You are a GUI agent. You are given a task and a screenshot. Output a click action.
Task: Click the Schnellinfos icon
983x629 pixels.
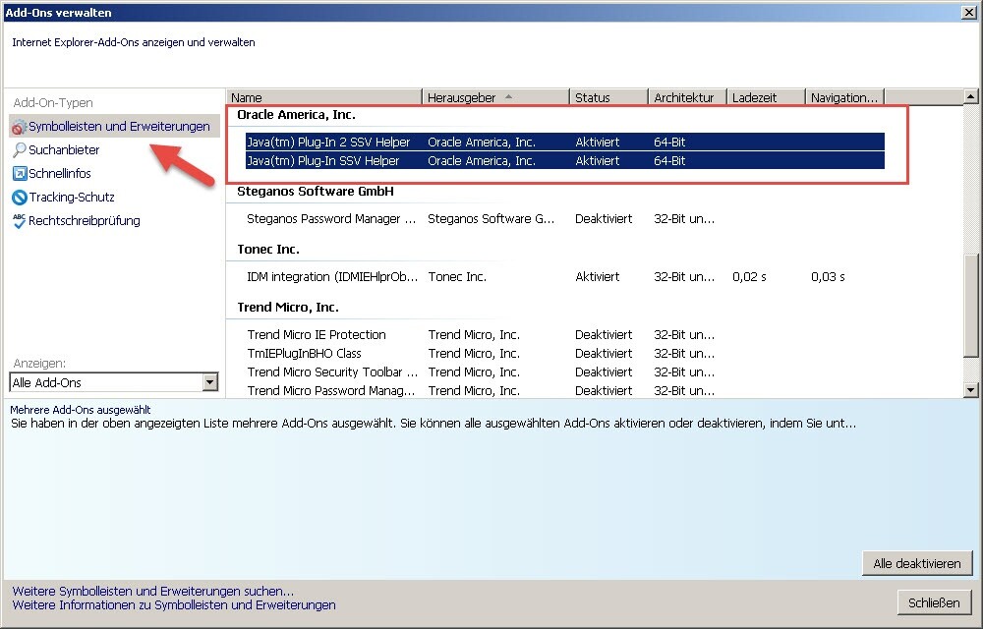coord(19,174)
